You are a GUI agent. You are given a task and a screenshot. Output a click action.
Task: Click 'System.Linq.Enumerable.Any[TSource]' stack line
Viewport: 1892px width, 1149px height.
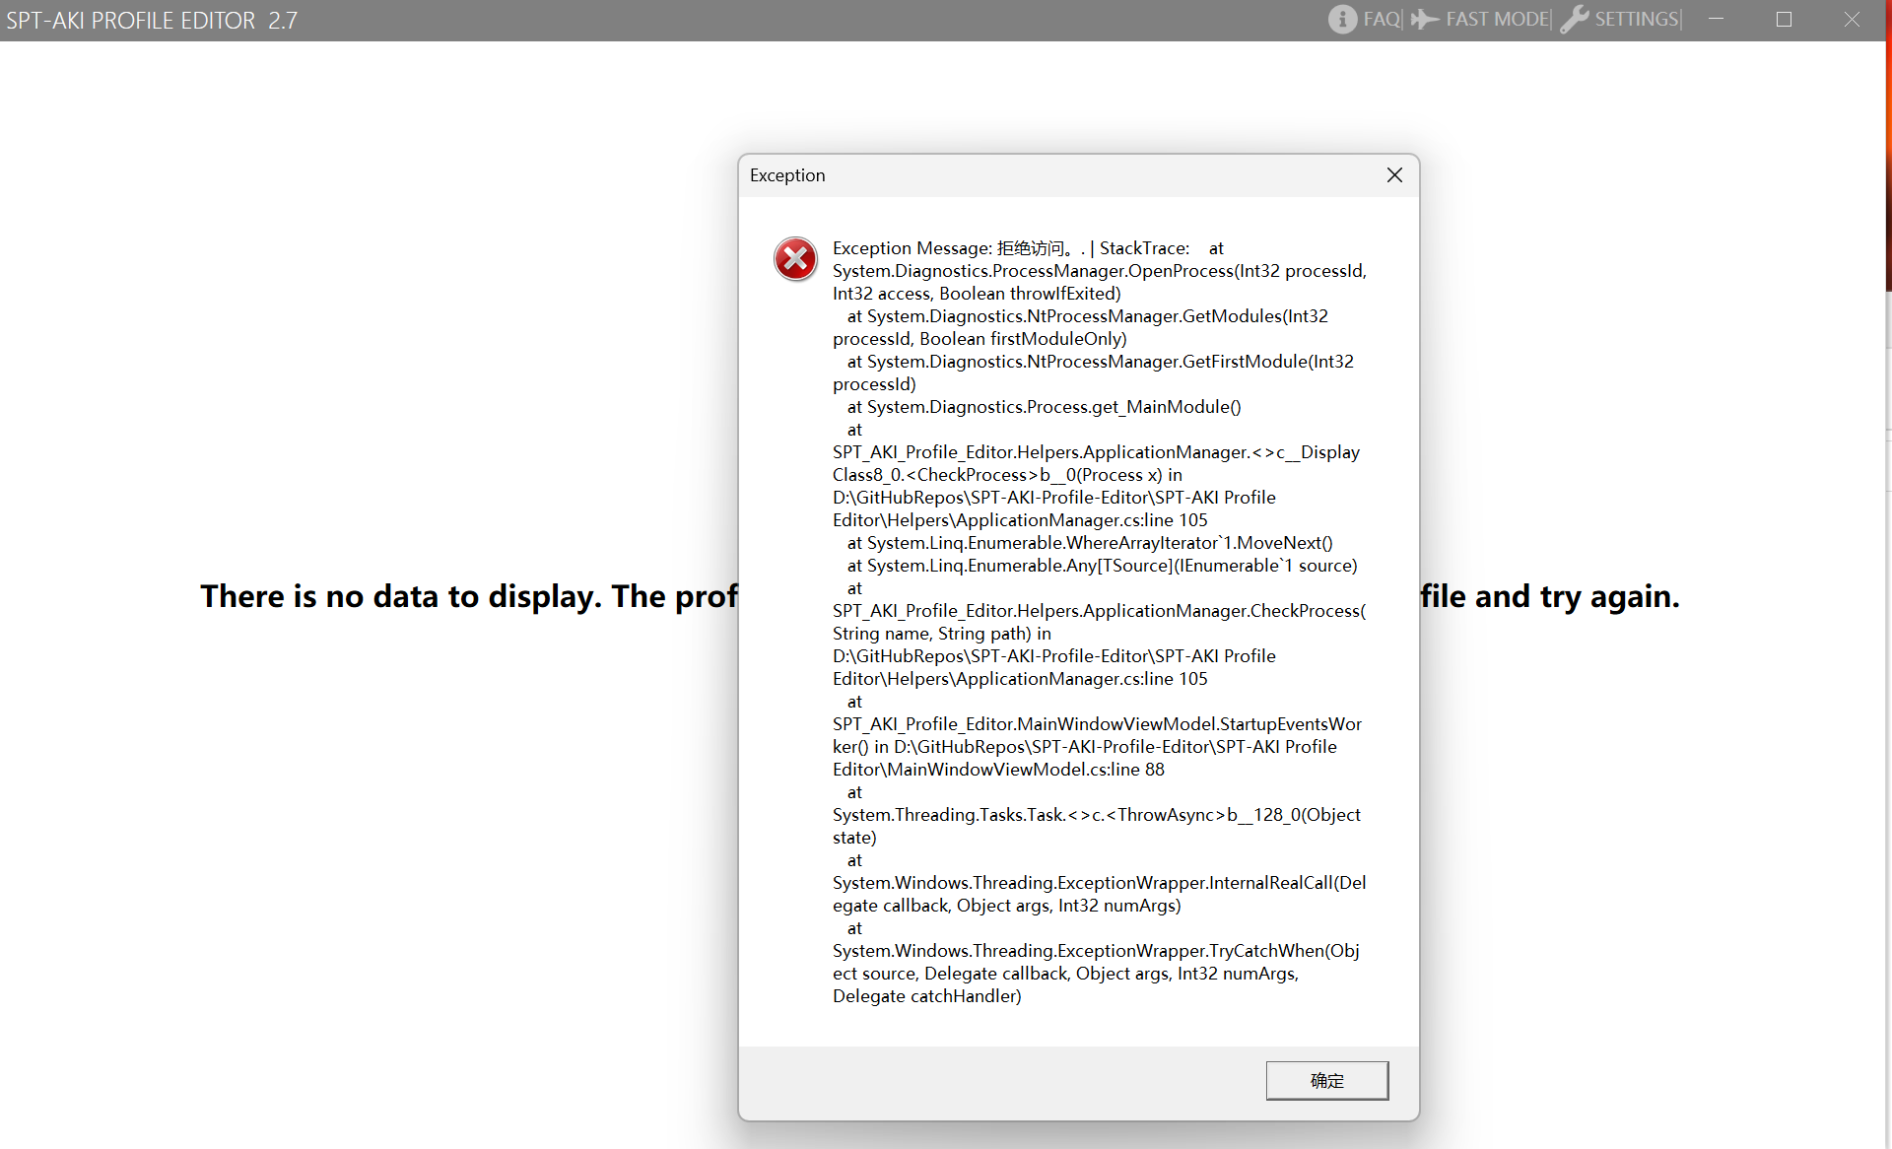(x=1103, y=566)
